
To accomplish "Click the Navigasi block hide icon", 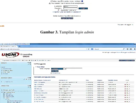I will (28, 63).
